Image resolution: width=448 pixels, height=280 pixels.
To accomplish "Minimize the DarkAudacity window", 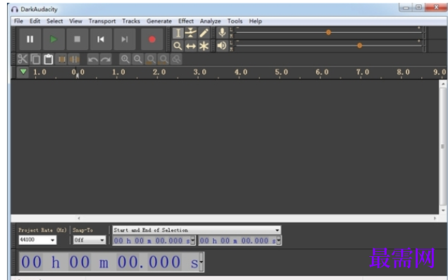I will tap(406, 7).
